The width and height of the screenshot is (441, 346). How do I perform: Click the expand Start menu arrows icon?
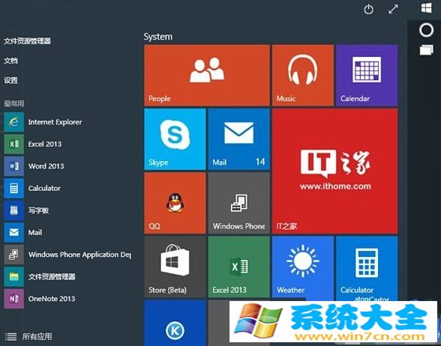(393, 9)
